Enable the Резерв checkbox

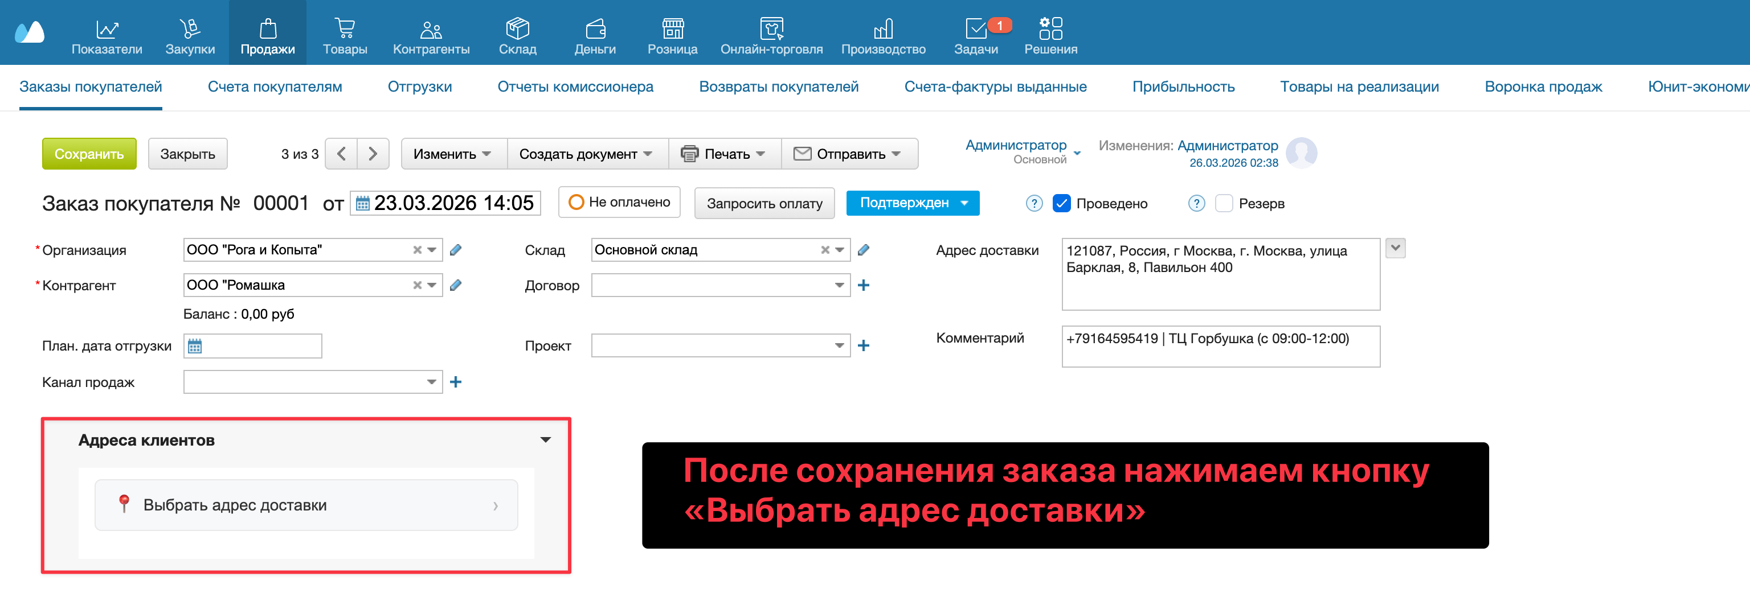[x=1224, y=203]
